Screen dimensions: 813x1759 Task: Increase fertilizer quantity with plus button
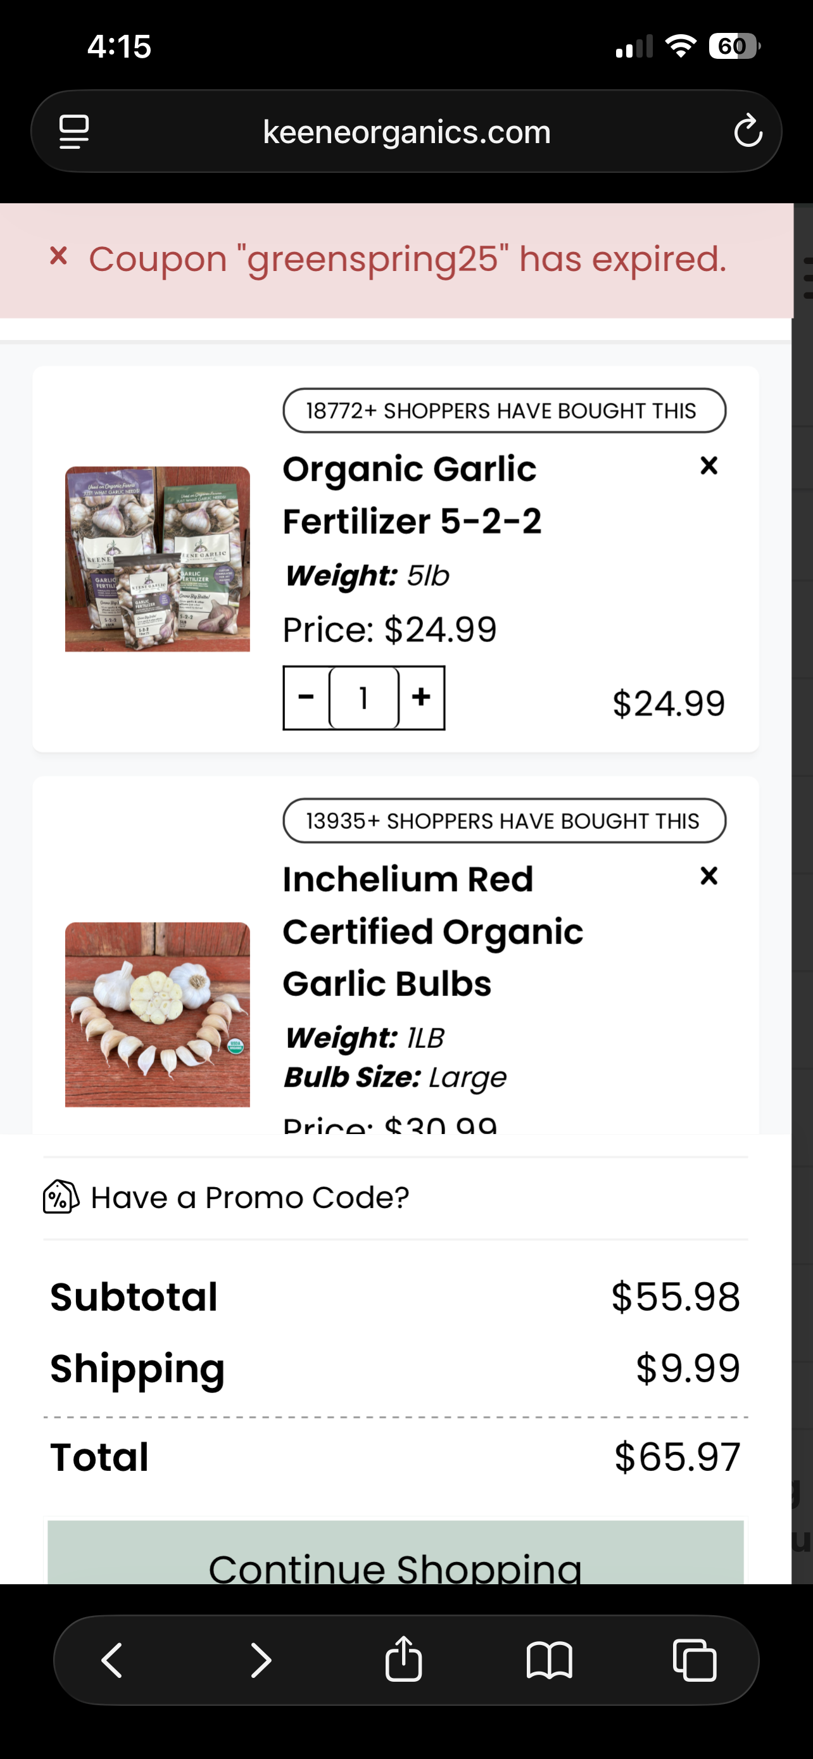coord(421,698)
